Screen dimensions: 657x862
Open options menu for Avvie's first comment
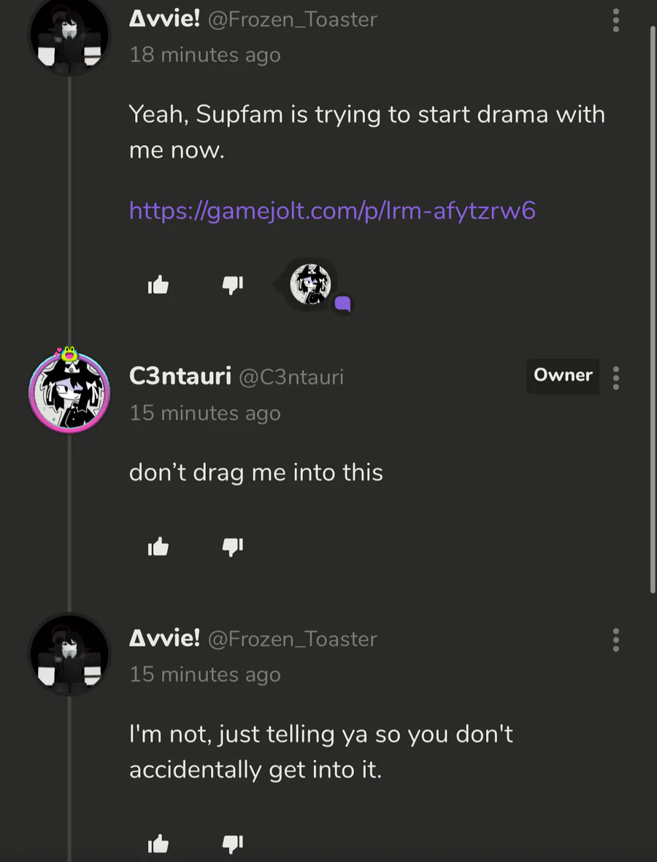click(616, 20)
